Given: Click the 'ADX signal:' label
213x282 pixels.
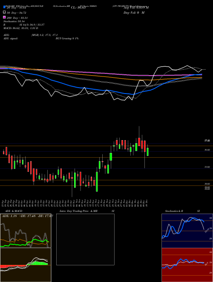Looking at the screenshot, I should 11,38.
